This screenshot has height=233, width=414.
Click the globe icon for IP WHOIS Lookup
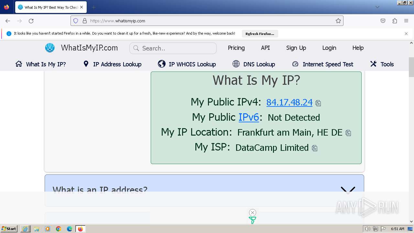pos(162,64)
